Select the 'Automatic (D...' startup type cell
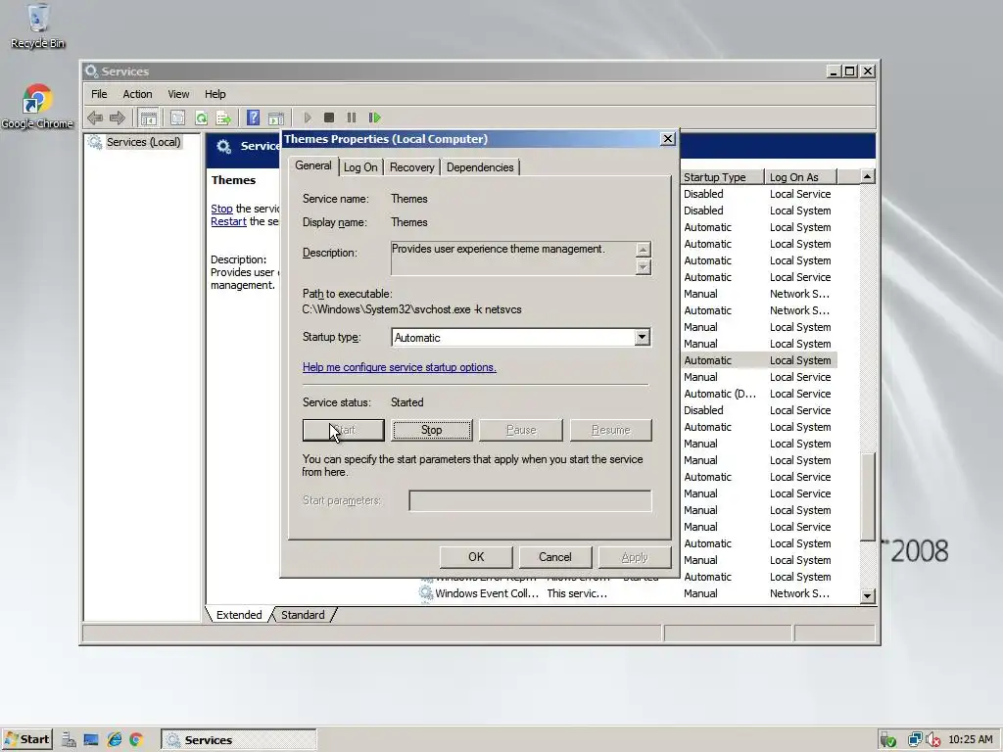The image size is (1003, 752). 720,394
